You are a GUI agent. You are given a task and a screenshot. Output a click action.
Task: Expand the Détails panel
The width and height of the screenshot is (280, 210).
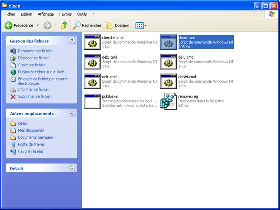pos(72,168)
